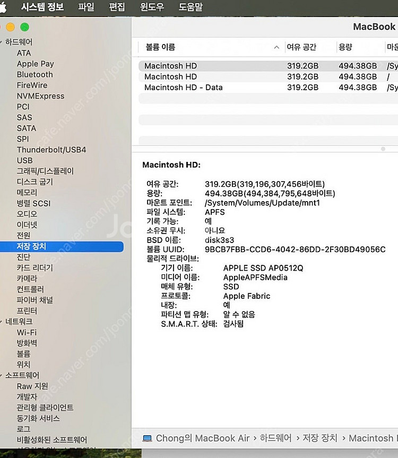Select 방화벽 in the sidebar

27,343
